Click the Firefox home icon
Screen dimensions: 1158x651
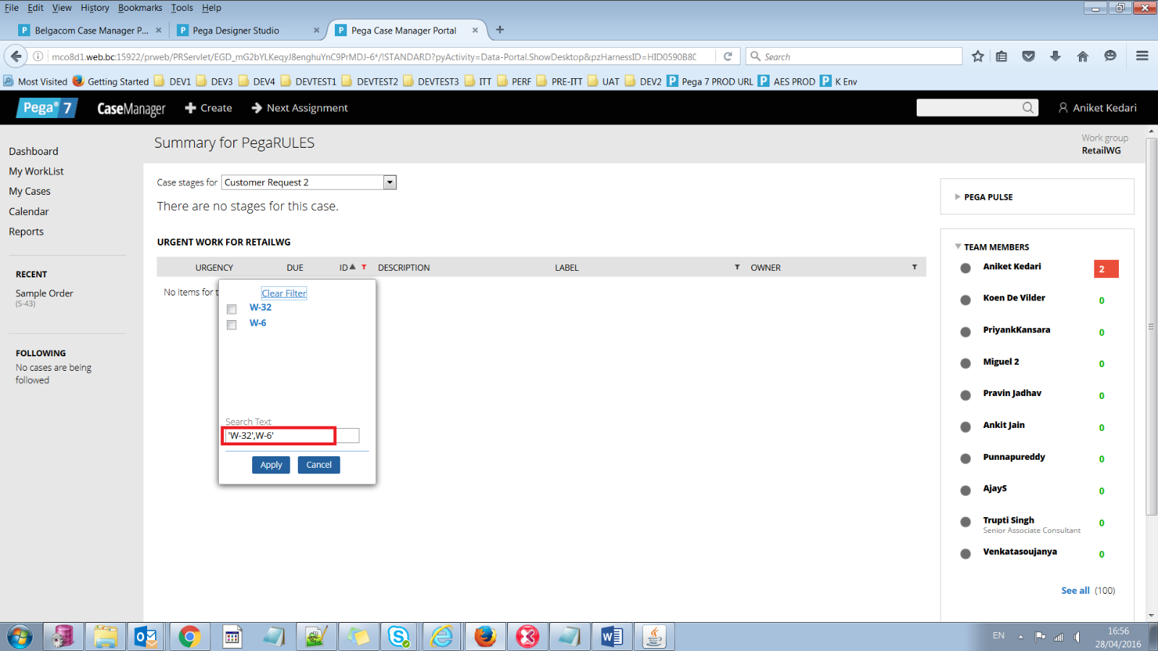coord(1083,56)
